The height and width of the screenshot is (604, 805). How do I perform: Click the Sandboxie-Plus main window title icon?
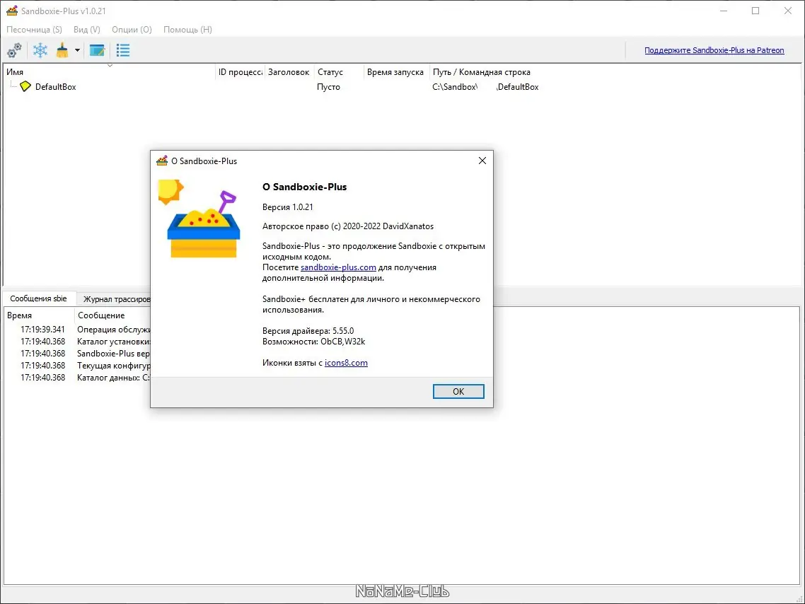[12, 11]
